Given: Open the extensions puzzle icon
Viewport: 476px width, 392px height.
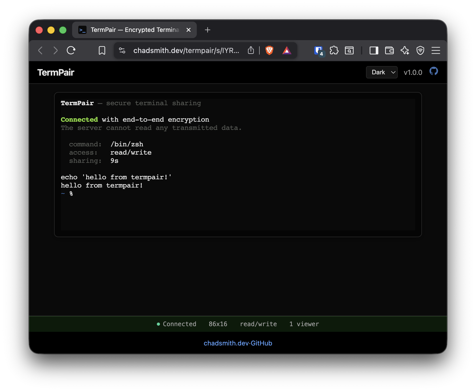Looking at the screenshot, I should click(334, 50).
